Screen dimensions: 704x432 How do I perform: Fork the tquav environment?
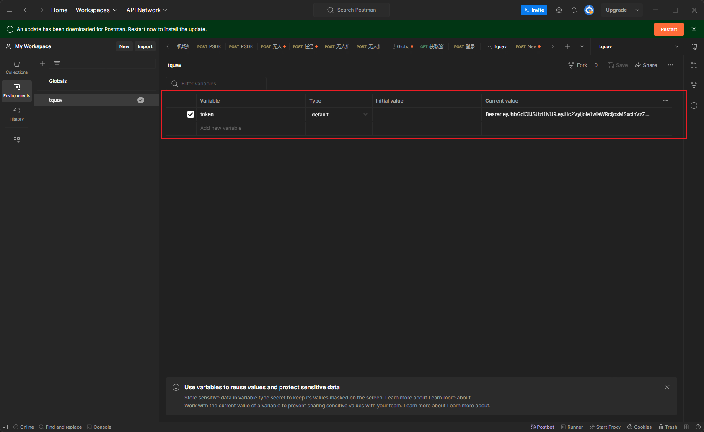[x=578, y=65]
